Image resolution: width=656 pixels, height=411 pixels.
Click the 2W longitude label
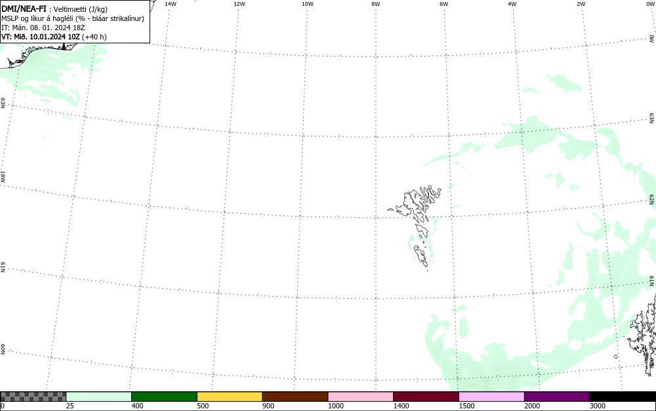581,4
